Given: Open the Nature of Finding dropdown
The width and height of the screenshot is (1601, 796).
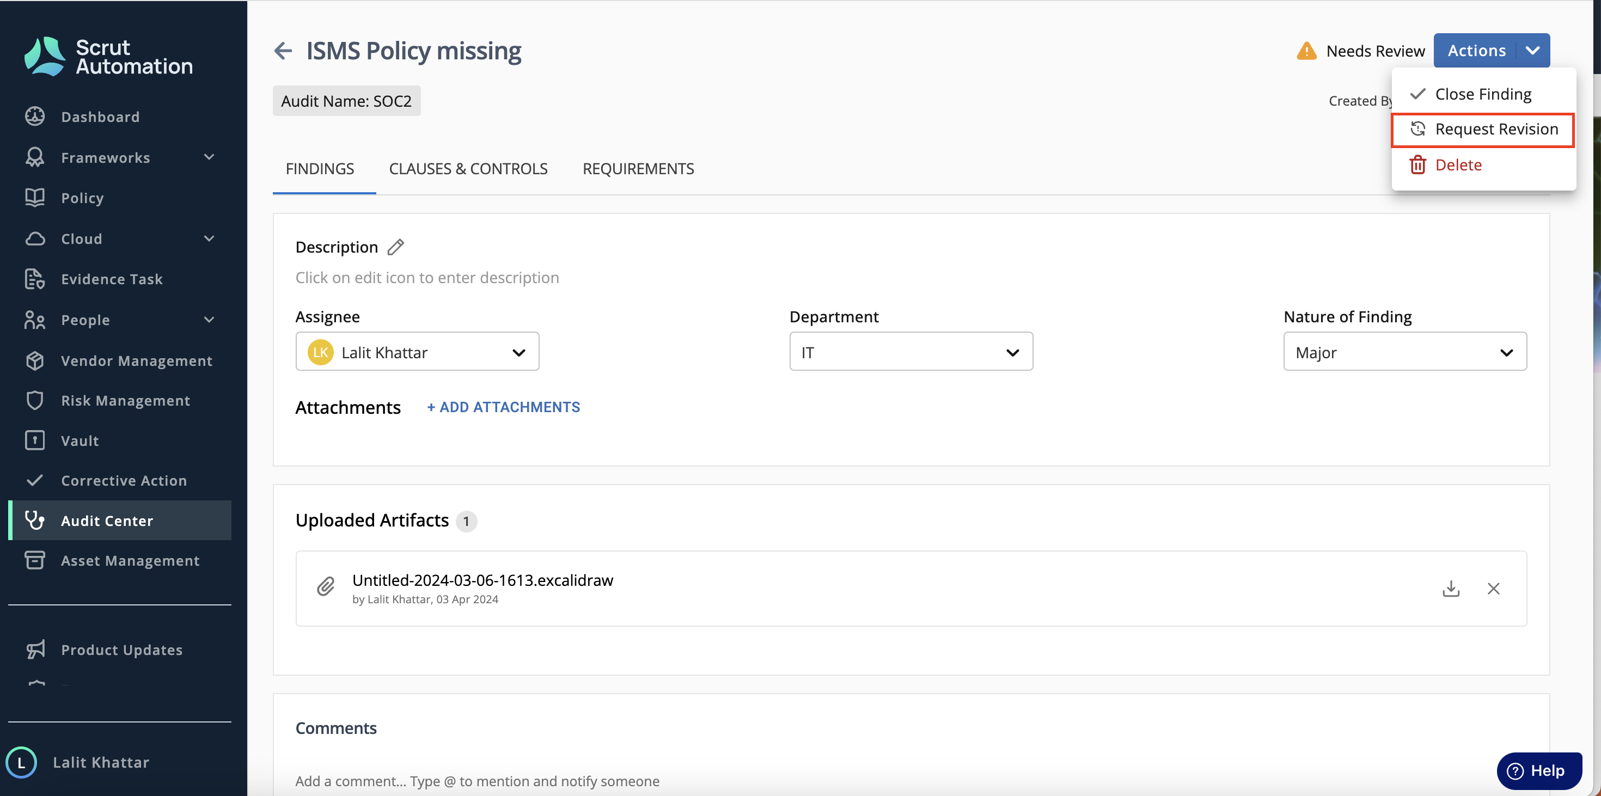Looking at the screenshot, I should pos(1404,352).
